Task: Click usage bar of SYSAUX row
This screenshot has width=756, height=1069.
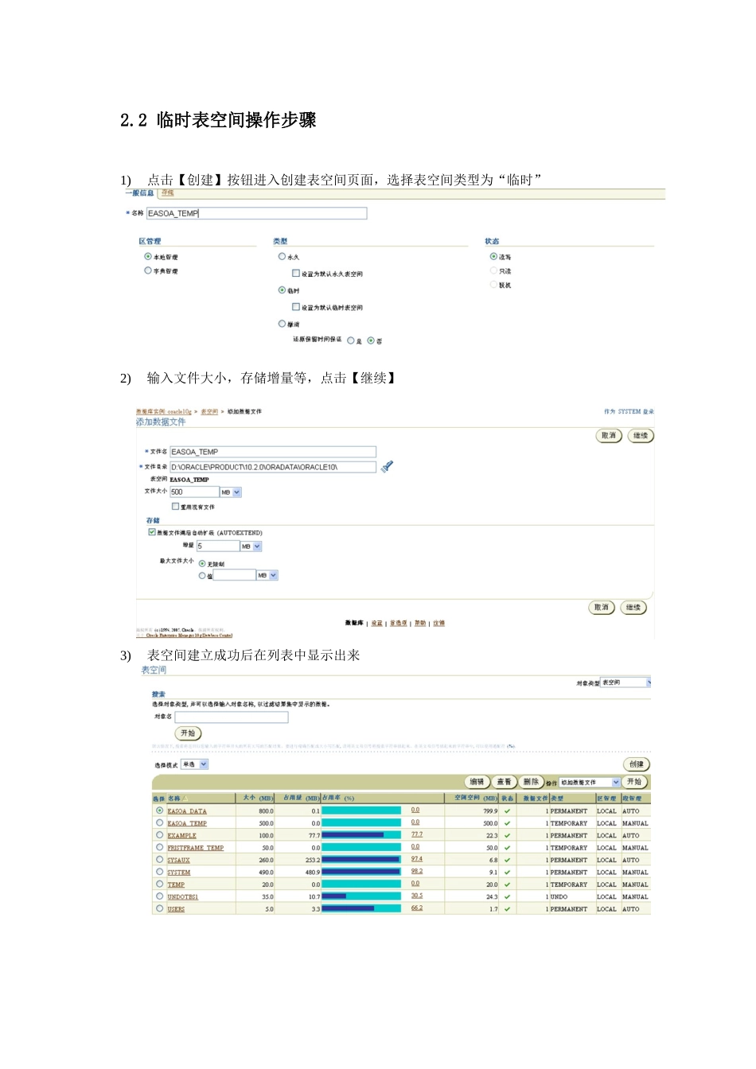Action: tap(361, 860)
